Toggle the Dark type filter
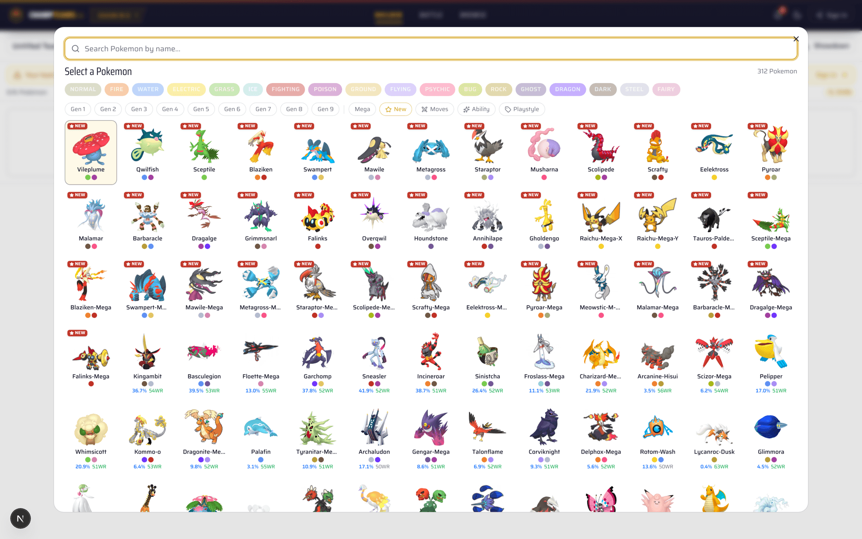 [603, 89]
